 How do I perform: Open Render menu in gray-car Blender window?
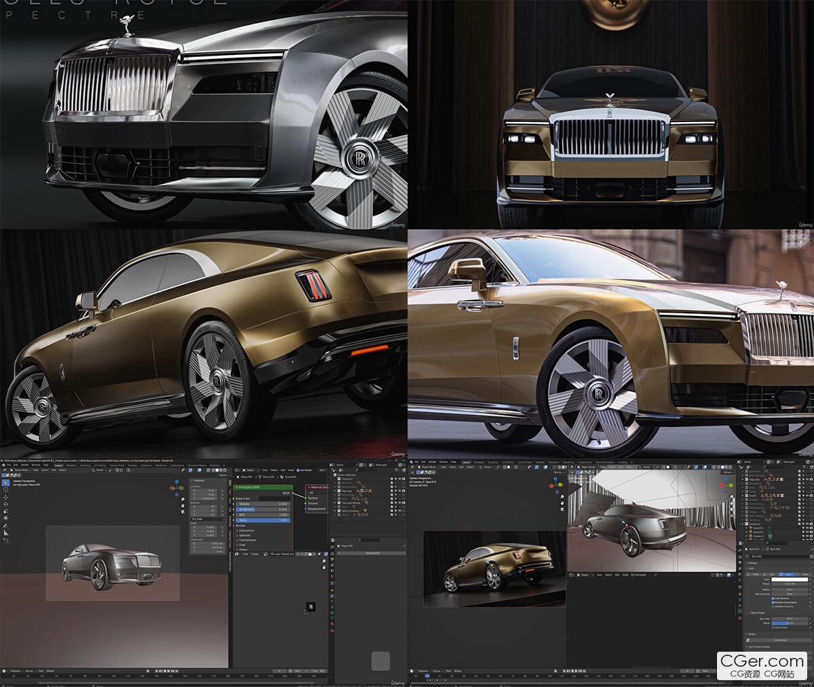[26, 465]
